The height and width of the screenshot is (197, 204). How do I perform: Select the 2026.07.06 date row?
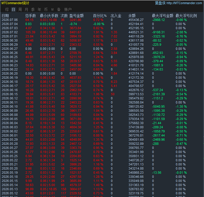(101, 20)
